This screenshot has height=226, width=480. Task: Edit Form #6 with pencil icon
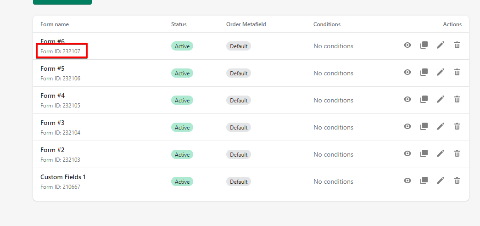click(x=440, y=45)
